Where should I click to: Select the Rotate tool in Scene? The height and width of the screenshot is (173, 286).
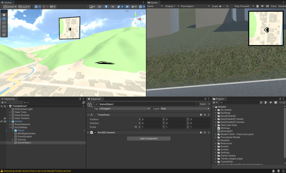[x=4, y=23]
